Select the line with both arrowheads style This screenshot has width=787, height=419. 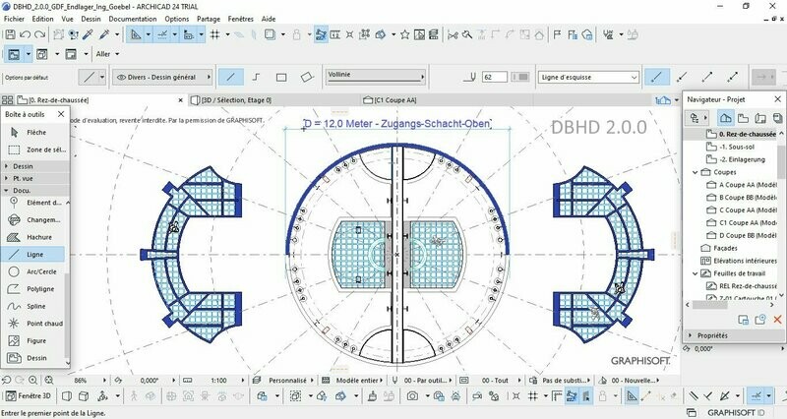[733, 78]
